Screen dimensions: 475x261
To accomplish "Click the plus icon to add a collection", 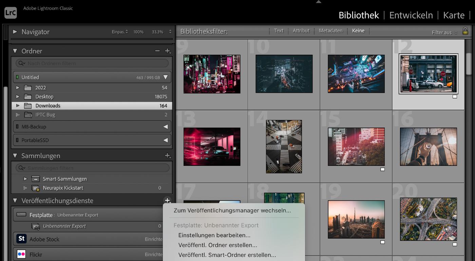I will coord(168,155).
